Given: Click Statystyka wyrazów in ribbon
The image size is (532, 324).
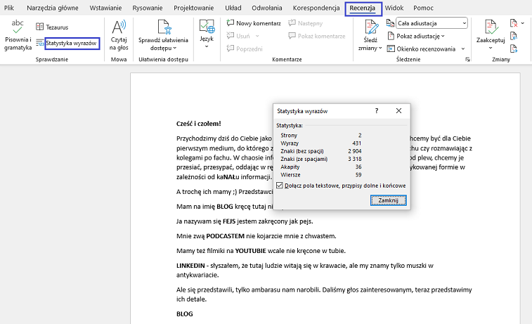Looking at the screenshot, I should click(x=72, y=44).
